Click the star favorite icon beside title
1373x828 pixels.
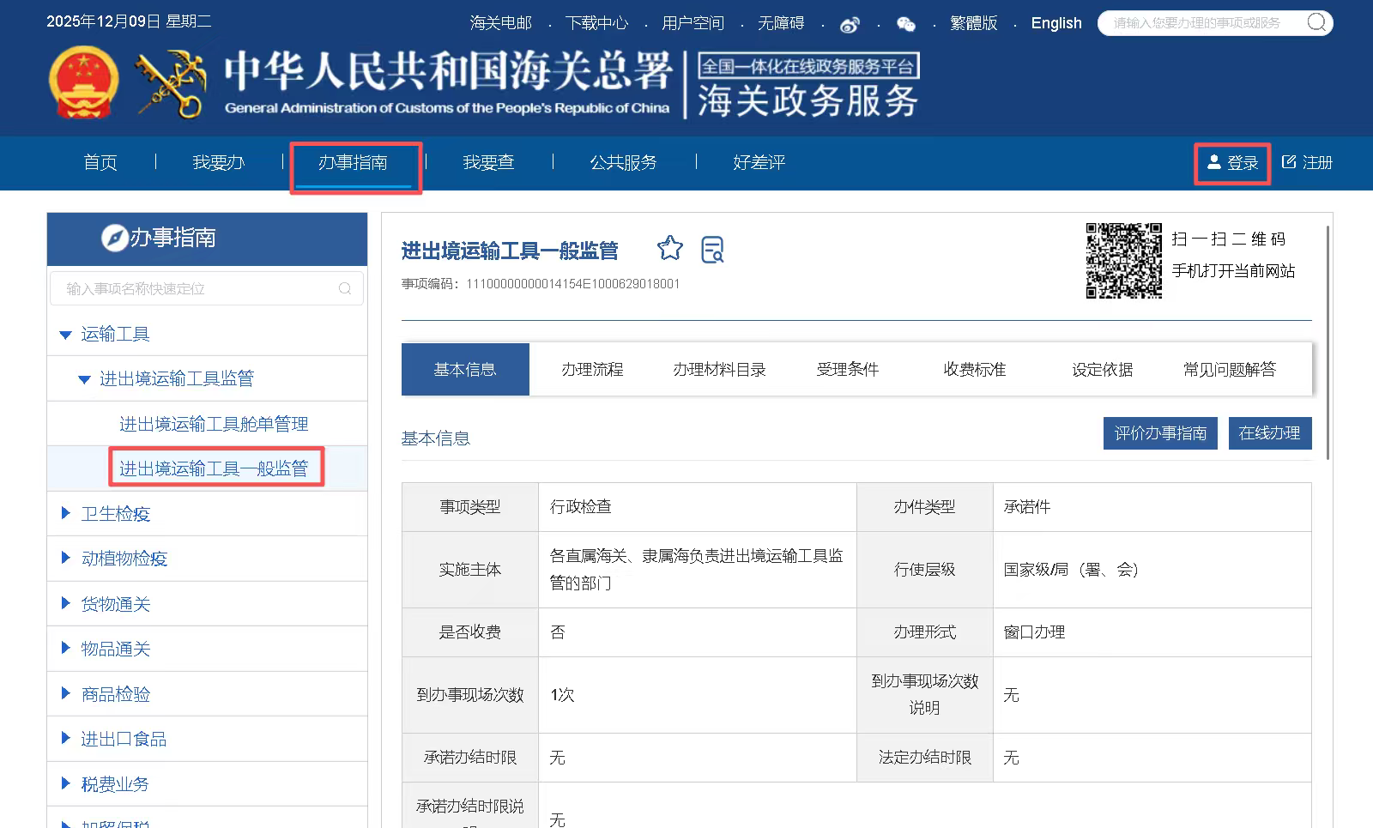click(670, 249)
